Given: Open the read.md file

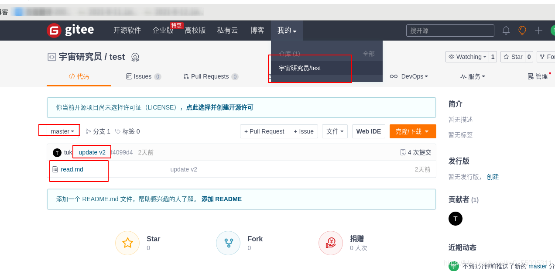Looking at the screenshot, I should (x=72, y=169).
